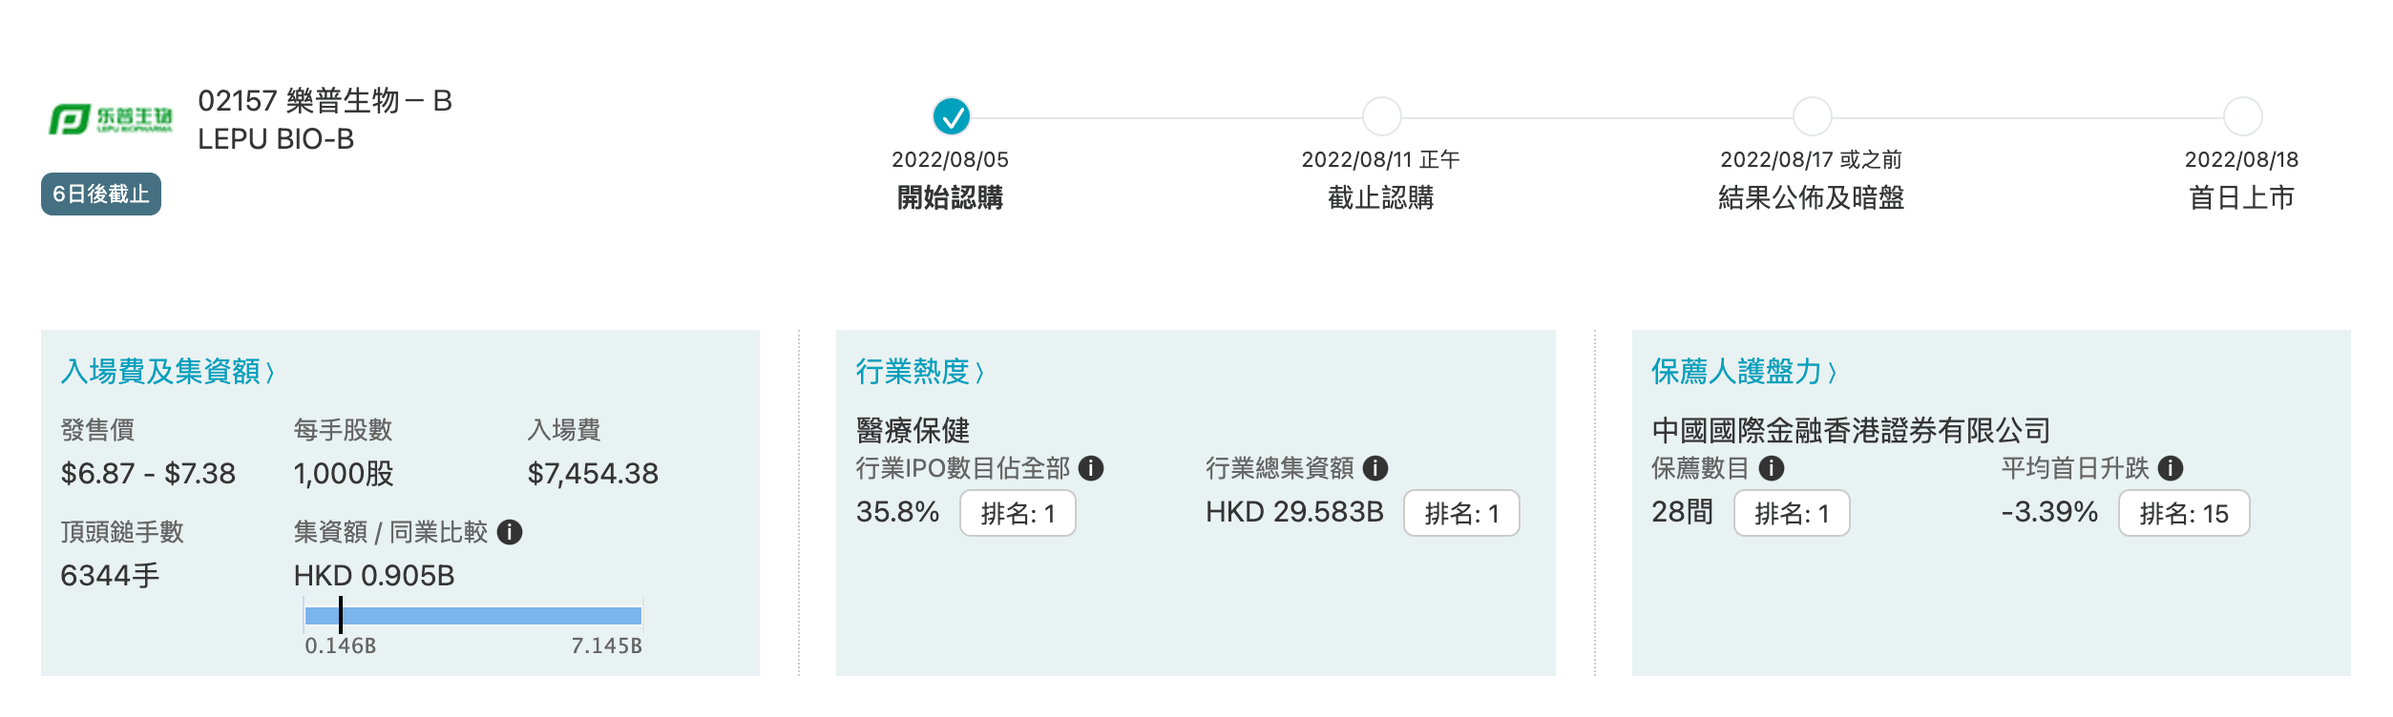Click info icon next to 行業總集資額
Screen dimensions: 2393x717
1375,468
